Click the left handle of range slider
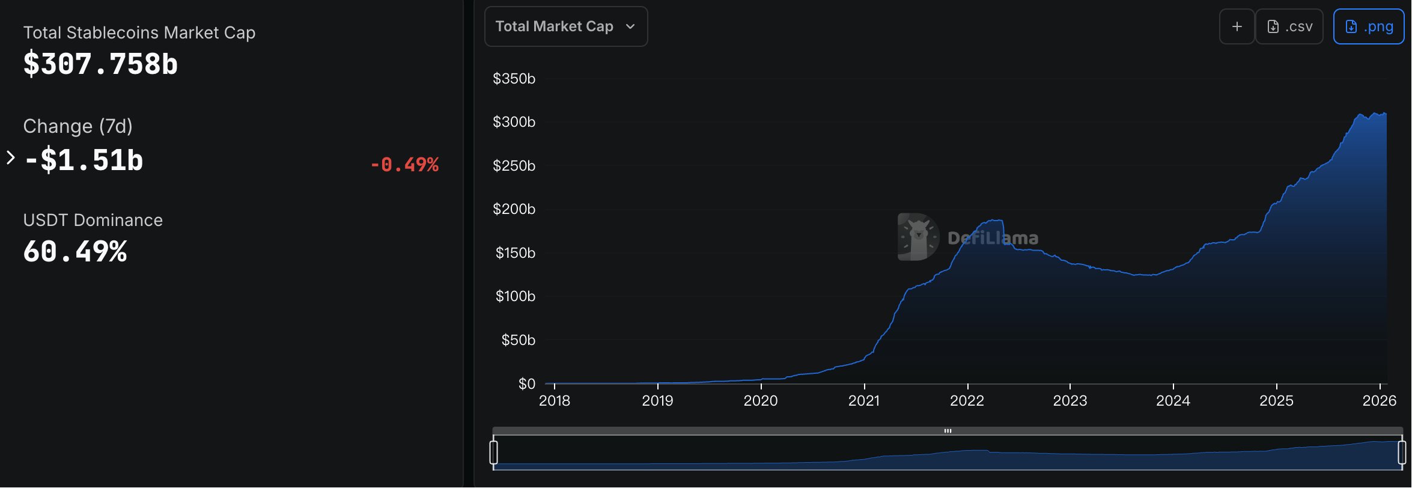1412x488 pixels. (x=493, y=452)
